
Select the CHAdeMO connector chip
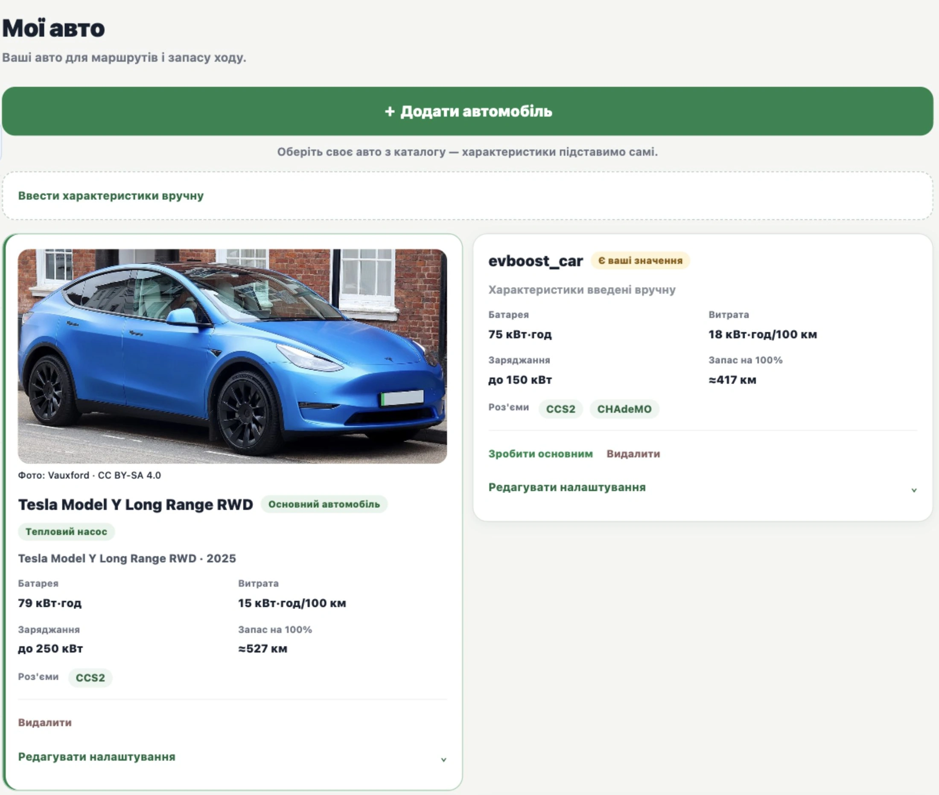624,409
